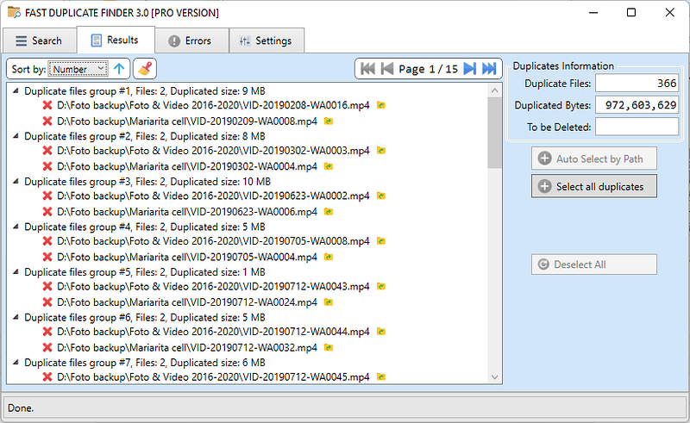Click the Deselect All button
Viewport: 690px width, 423px height.
(593, 264)
